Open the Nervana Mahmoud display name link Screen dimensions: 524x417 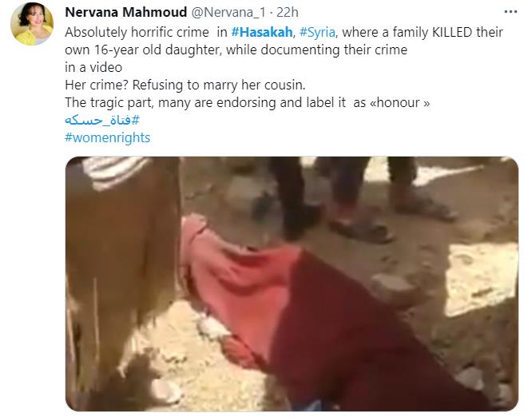point(125,12)
